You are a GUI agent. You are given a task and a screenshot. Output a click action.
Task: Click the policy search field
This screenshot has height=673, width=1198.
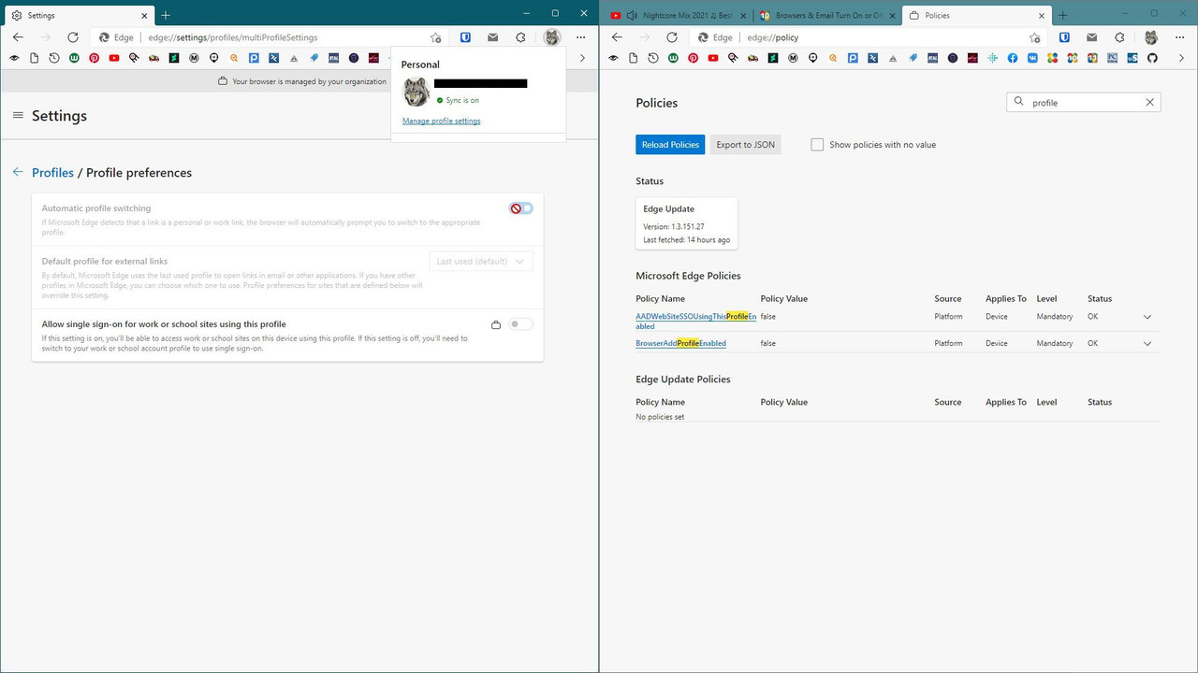pyautogui.click(x=1083, y=102)
